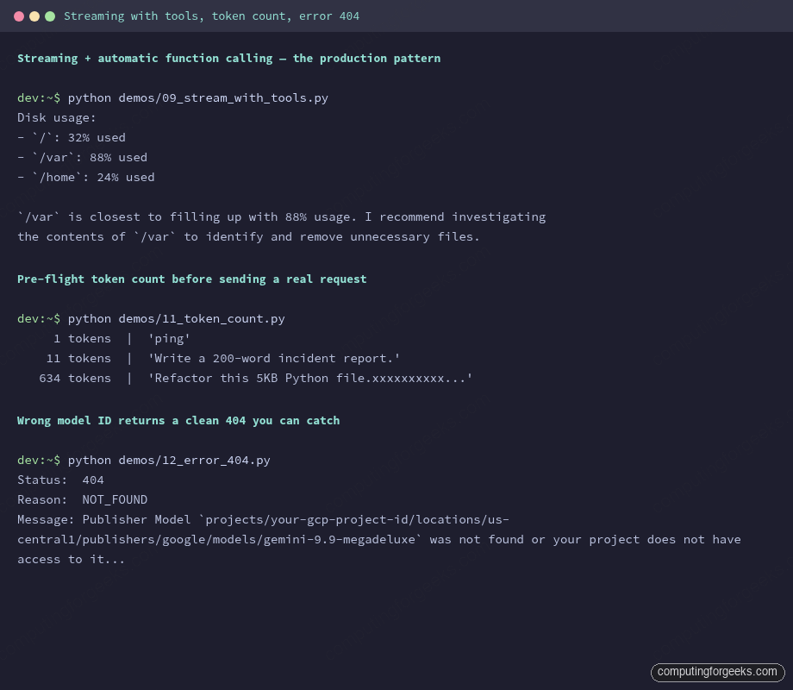Select line '`/`: 32% used'
793x690 pixels.
coord(72,138)
